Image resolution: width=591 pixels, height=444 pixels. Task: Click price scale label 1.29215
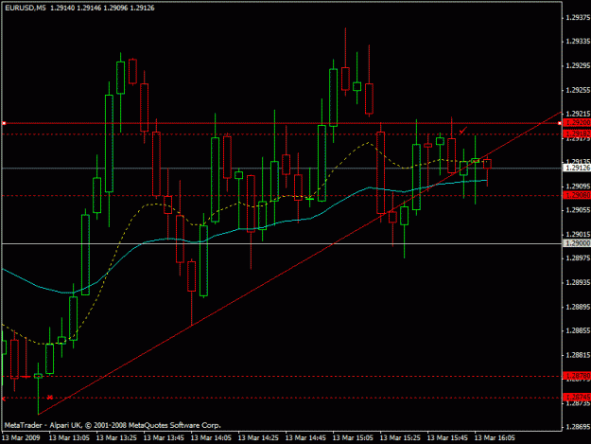click(578, 114)
